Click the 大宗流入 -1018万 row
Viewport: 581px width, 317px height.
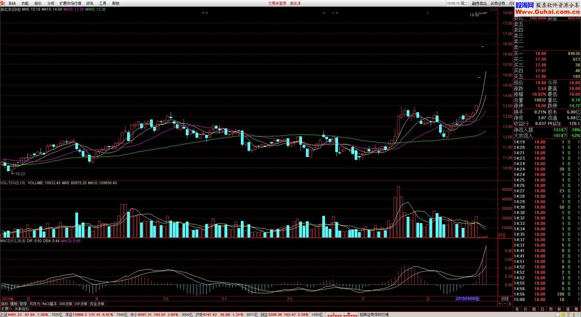pos(547,136)
